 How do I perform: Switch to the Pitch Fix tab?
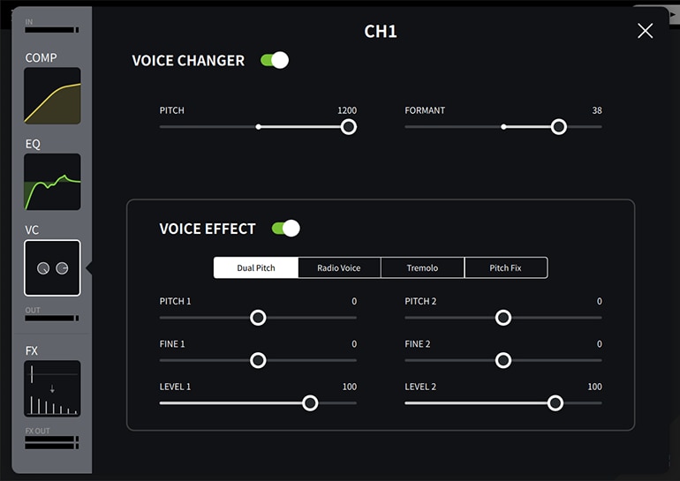click(505, 267)
